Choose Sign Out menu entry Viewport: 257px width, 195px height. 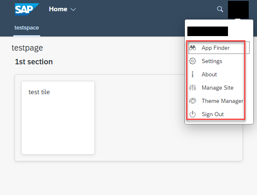click(x=219, y=114)
